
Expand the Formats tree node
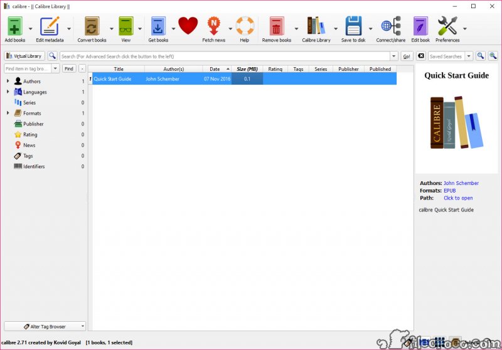[8, 113]
